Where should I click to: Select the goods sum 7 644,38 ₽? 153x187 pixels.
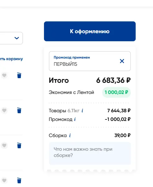pos(119,111)
